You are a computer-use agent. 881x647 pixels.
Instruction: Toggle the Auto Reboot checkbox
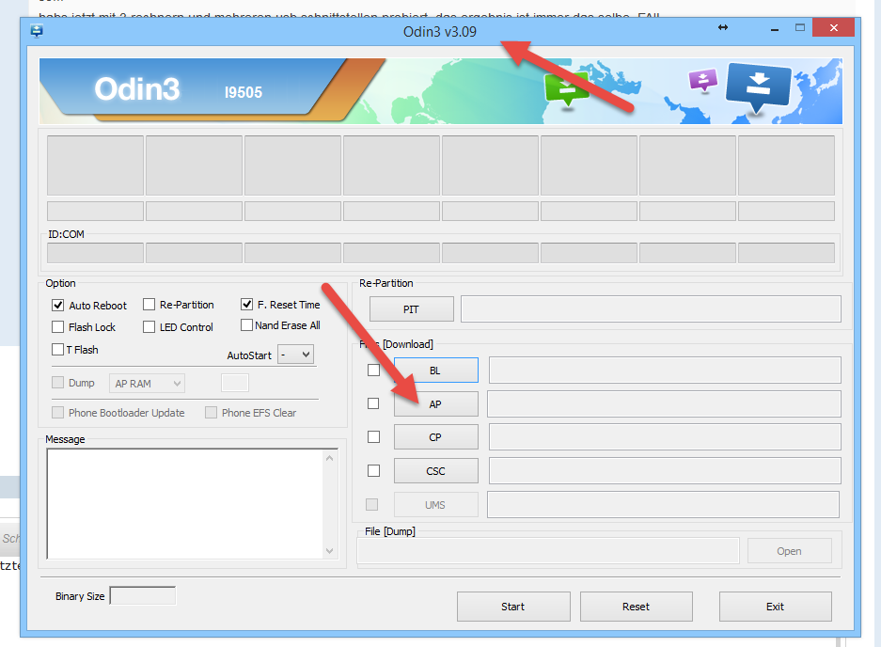[58, 306]
